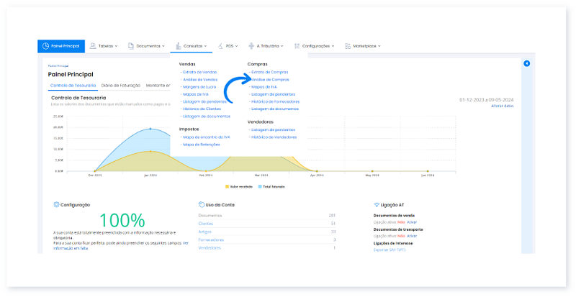Click the Painel Principal dashboard icon
576x297 pixels.
click(x=46, y=46)
